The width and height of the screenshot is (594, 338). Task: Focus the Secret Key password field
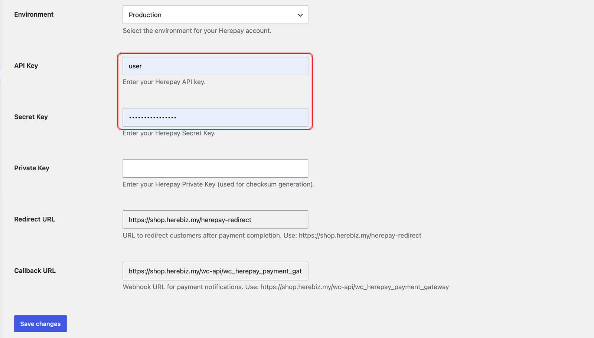click(215, 117)
